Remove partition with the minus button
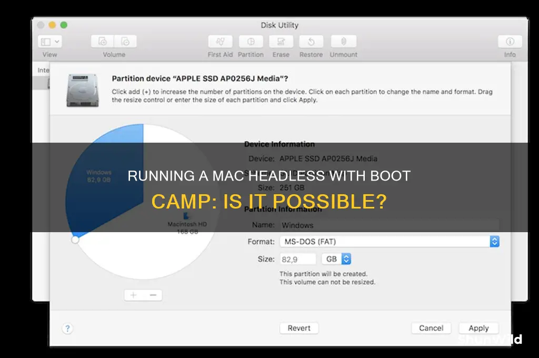This screenshot has width=539, height=358. (153, 295)
